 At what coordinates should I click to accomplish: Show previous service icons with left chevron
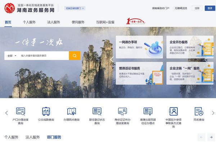coord(6,113)
